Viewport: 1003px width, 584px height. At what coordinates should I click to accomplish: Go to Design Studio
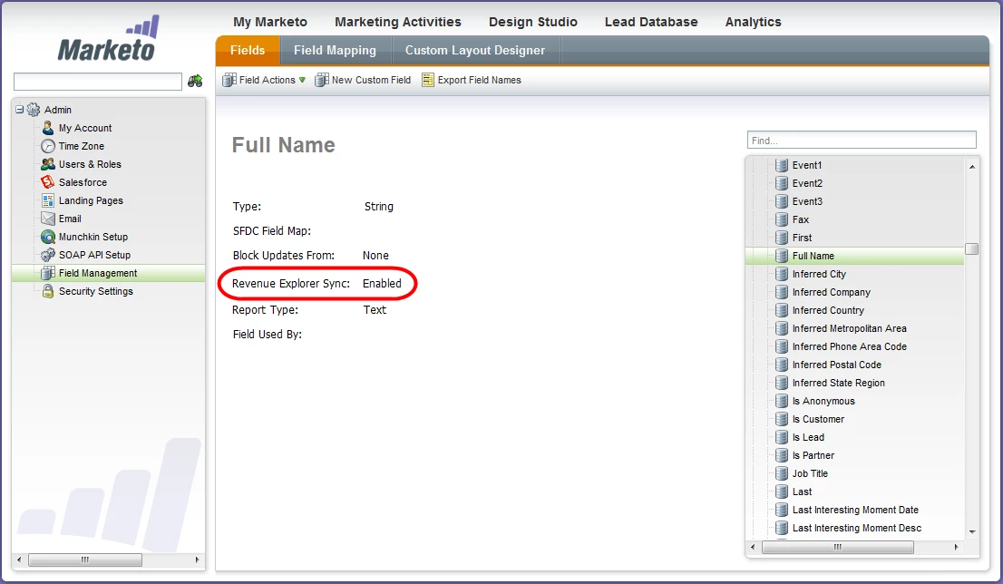[533, 22]
